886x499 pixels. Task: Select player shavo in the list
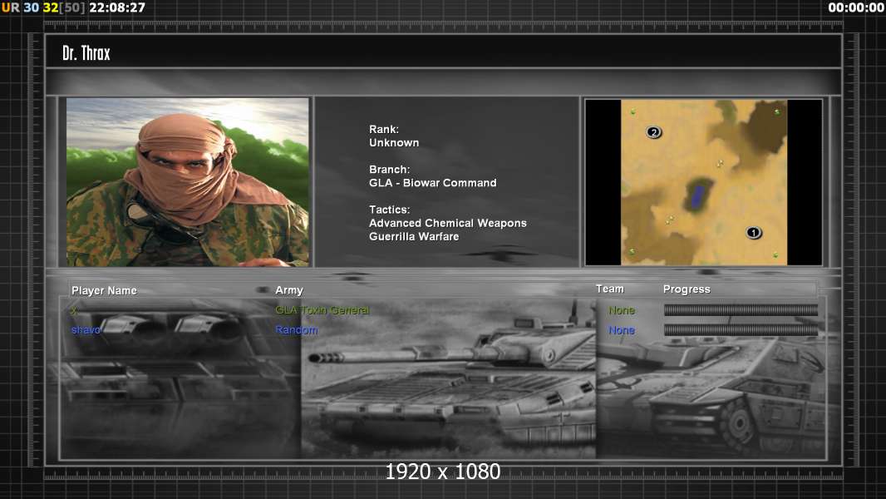[86, 330]
